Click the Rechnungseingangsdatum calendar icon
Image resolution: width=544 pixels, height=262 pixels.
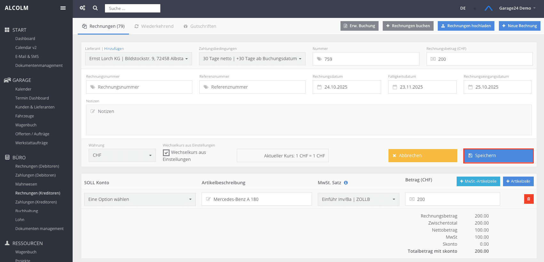(x=470, y=87)
